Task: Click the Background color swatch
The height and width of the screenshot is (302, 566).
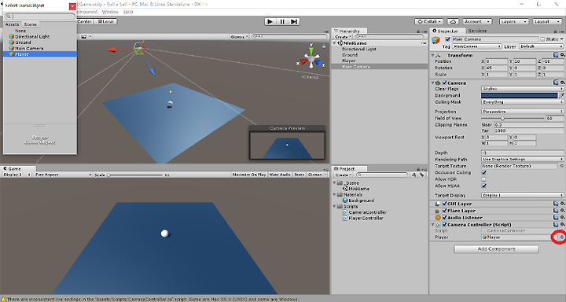Action: pos(520,95)
